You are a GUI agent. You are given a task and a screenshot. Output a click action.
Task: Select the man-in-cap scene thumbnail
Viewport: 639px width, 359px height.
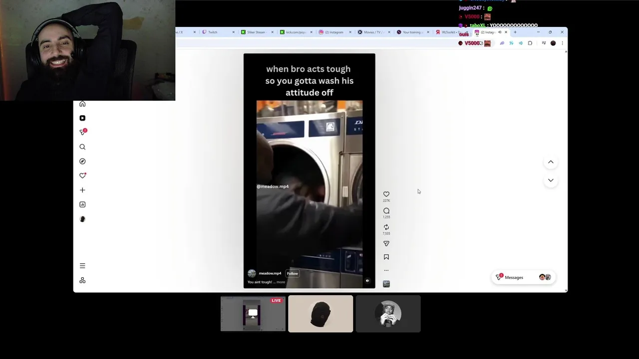(x=388, y=314)
